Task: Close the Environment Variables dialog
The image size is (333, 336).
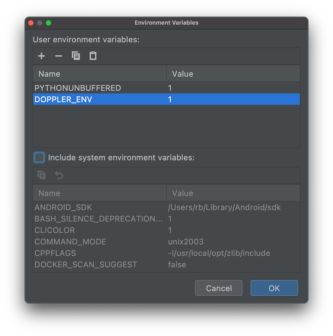Action: pos(31,23)
